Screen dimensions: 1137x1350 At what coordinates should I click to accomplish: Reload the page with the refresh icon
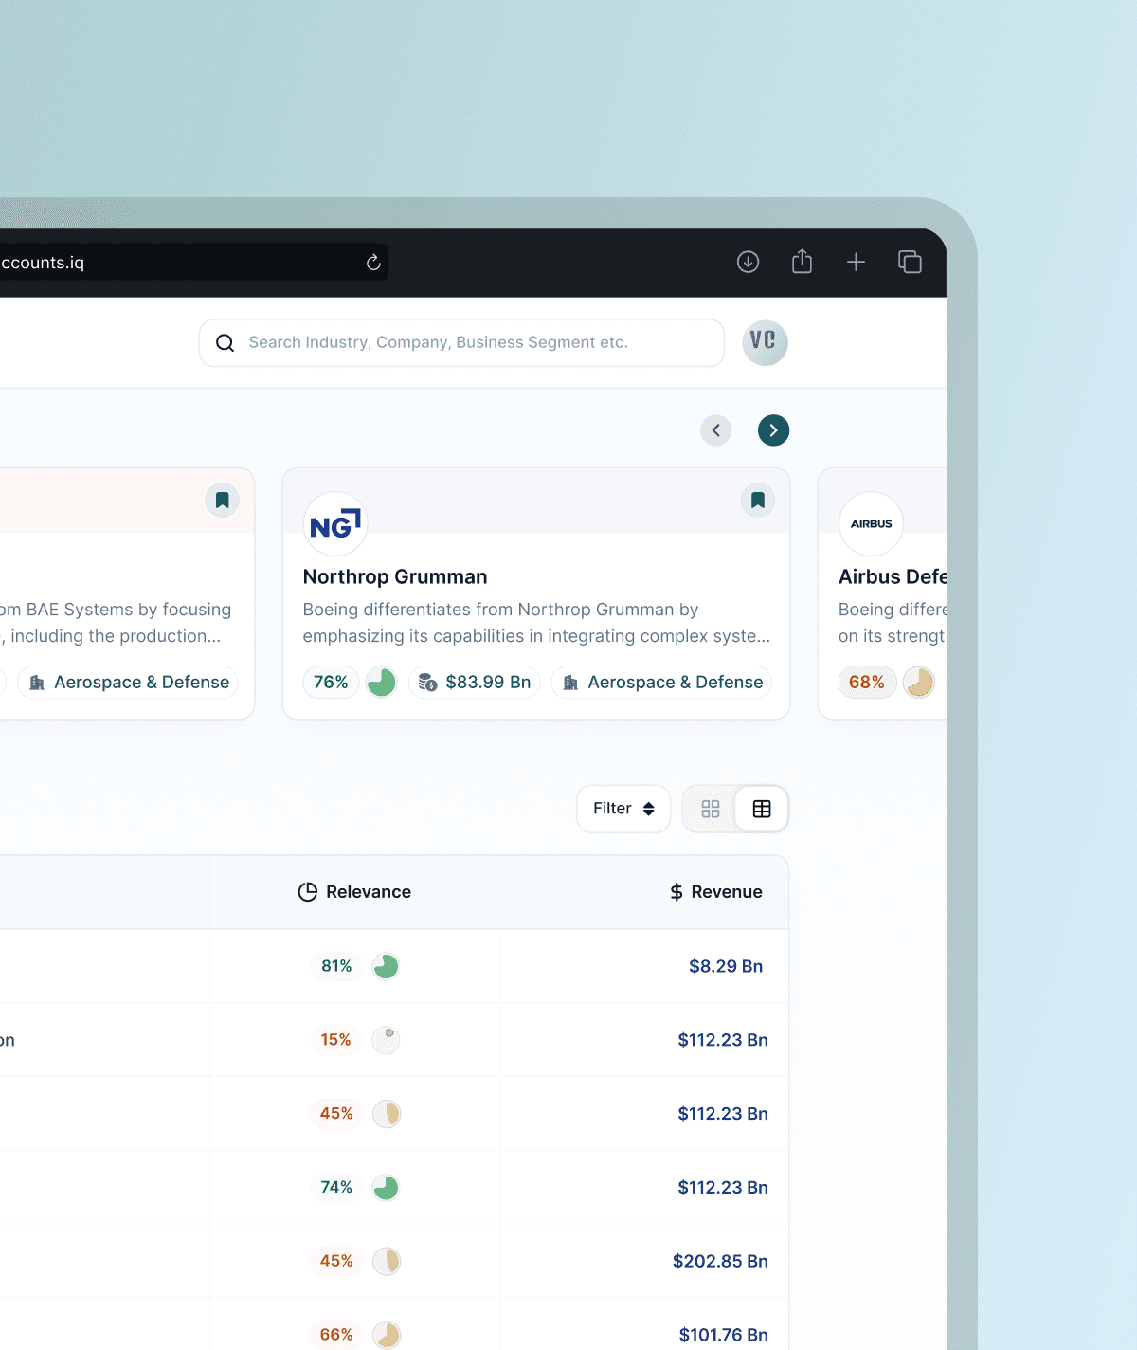pos(373,263)
